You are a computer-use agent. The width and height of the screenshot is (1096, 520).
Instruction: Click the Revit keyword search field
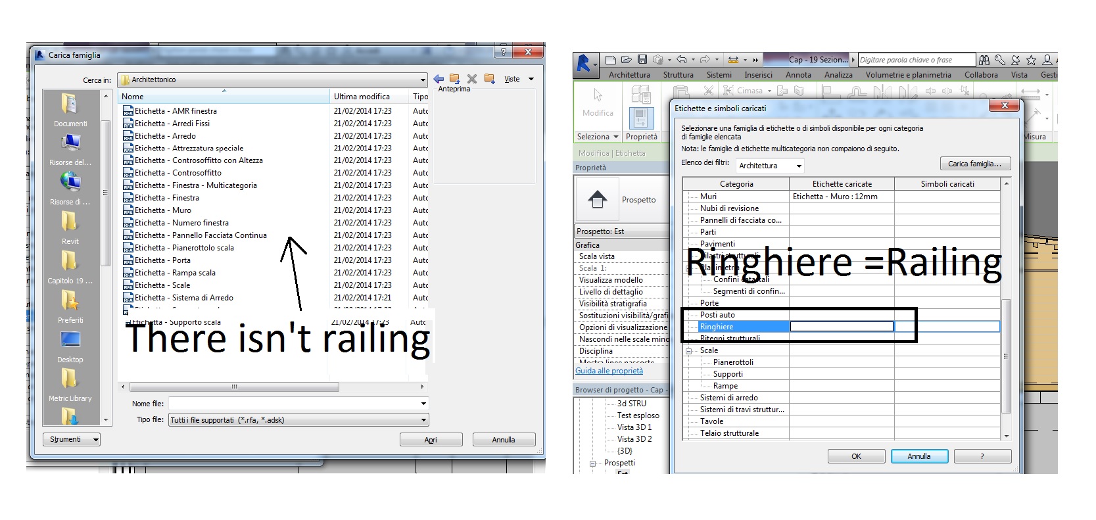pyautogui.click(x=917, y=60)
